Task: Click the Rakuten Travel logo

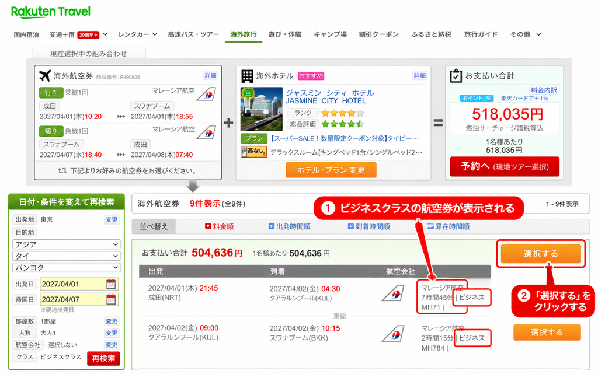Action: coord(51,12)
